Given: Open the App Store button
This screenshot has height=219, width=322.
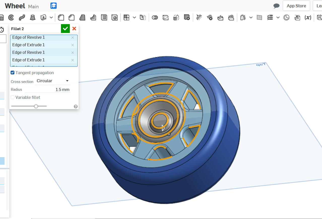Looking at the screenshot, I should point(296,6).
